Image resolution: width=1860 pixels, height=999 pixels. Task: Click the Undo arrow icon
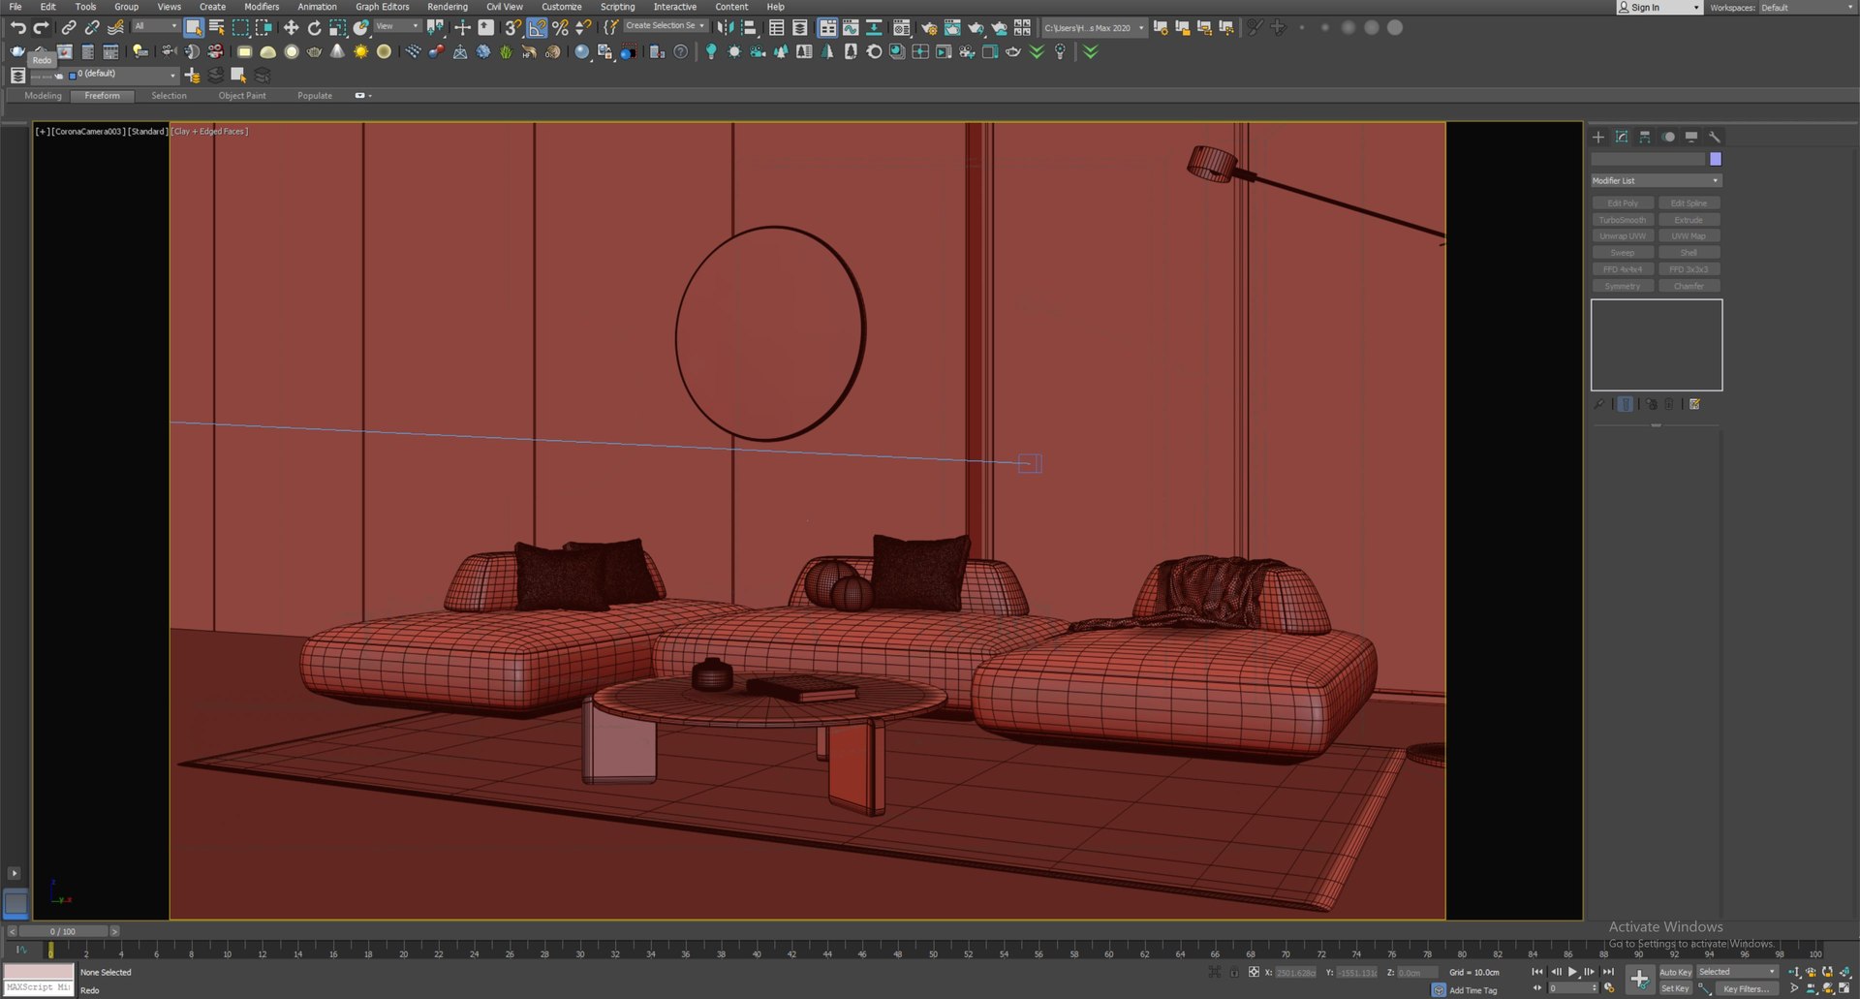pyautogui.click(x=17, y=28)
